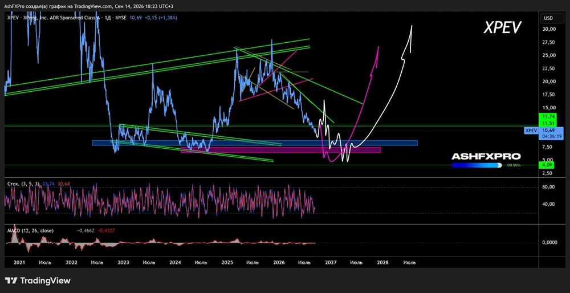
Task: Click the 22,50 price axis label
Action: 548,68
